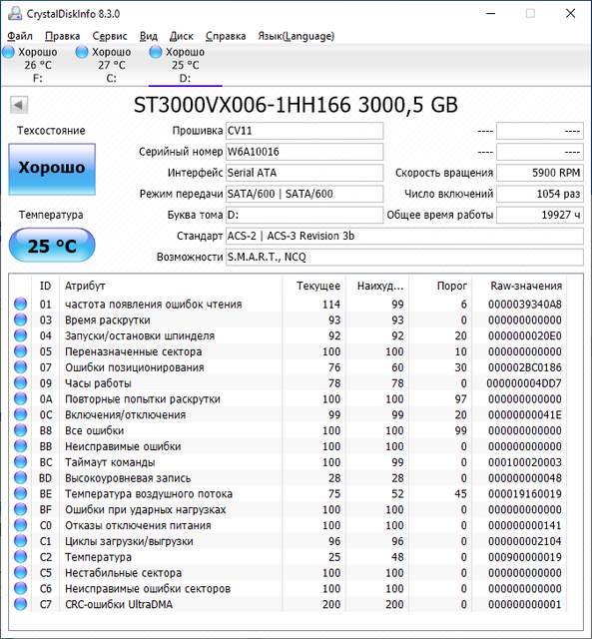
Task: Click the Прошивка field CV11
Action: tap(304, 131)
